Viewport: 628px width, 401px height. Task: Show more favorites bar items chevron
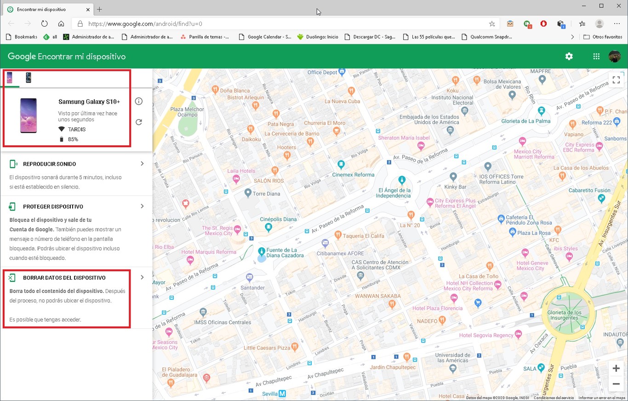tap(572, 37)
